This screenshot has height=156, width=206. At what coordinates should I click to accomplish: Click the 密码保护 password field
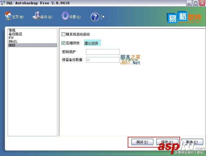[x=103, y=52]
